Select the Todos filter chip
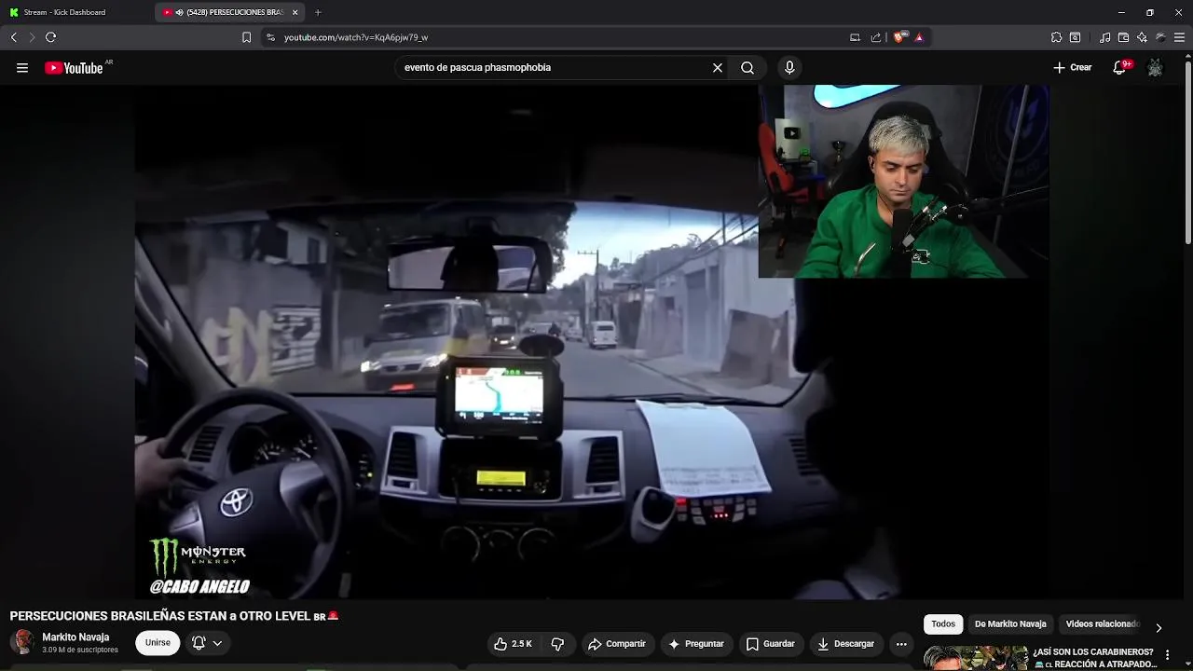Image resolution: width=1193 pixels, height=671 pixels. 943,624
